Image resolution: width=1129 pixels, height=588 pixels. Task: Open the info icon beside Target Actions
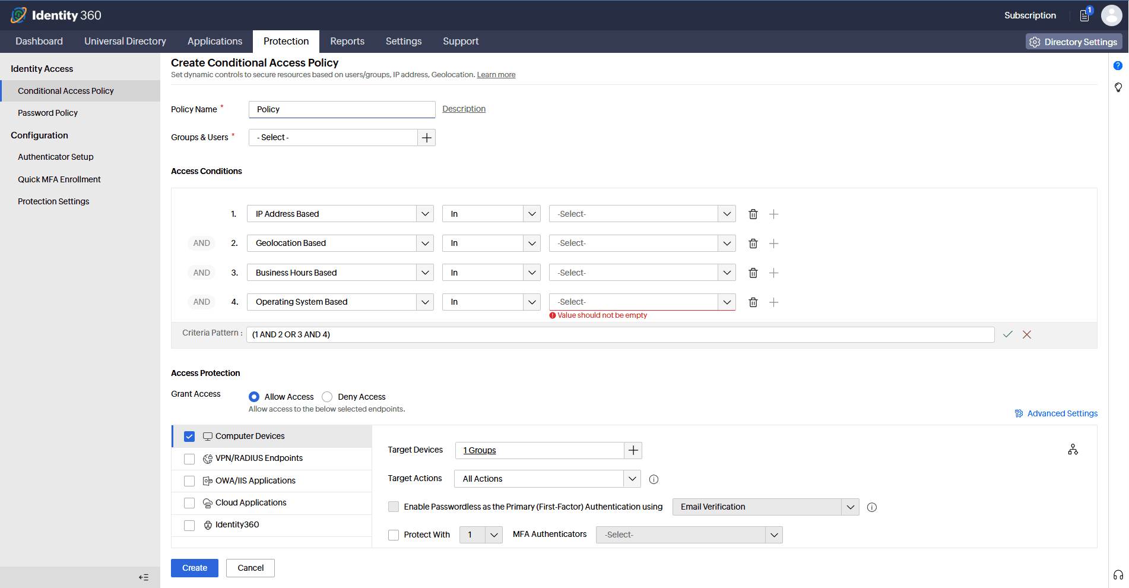pos(654,479)
